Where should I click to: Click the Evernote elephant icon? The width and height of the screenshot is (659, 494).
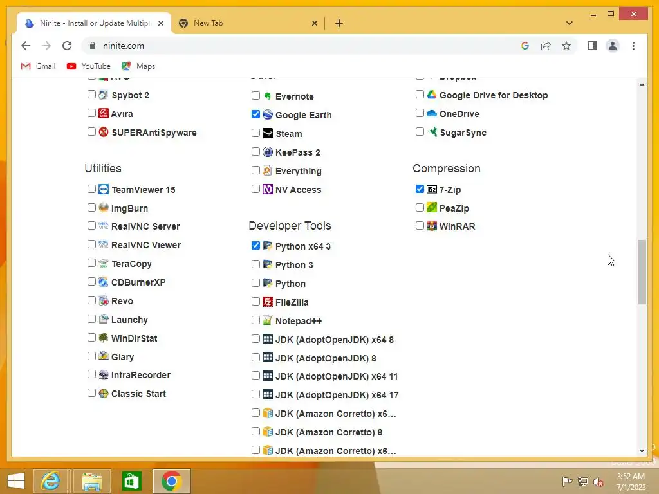[268, 96]
